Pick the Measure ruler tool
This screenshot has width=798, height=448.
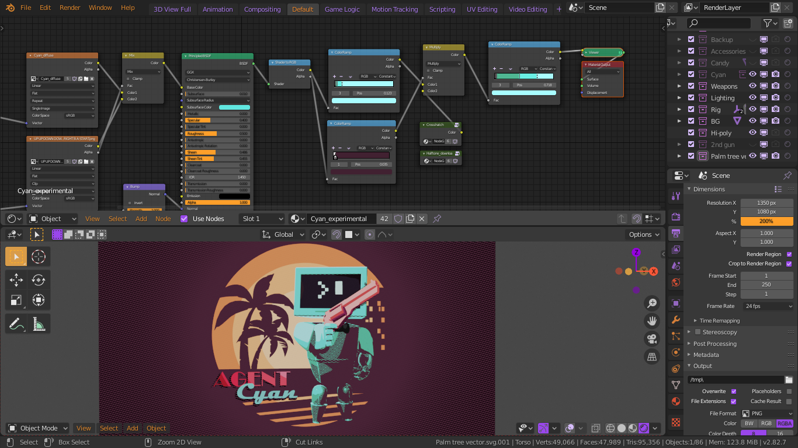[x=39, y=324]
